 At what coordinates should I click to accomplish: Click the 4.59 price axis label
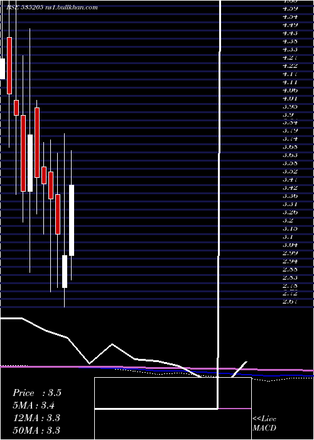(290, 8)
